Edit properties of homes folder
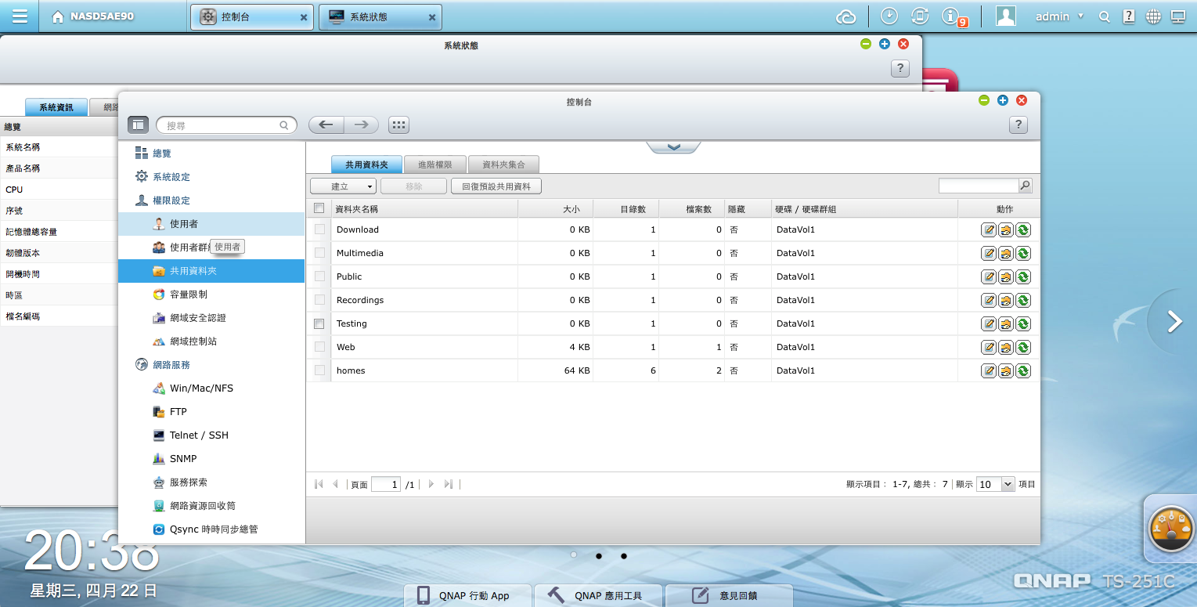The width and height of the screenshot is (1197, 607). pos(989,371)
